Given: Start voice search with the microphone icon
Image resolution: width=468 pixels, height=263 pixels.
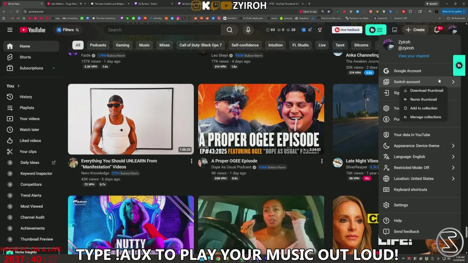Looking at the screenshot, I should coord(248,30).
